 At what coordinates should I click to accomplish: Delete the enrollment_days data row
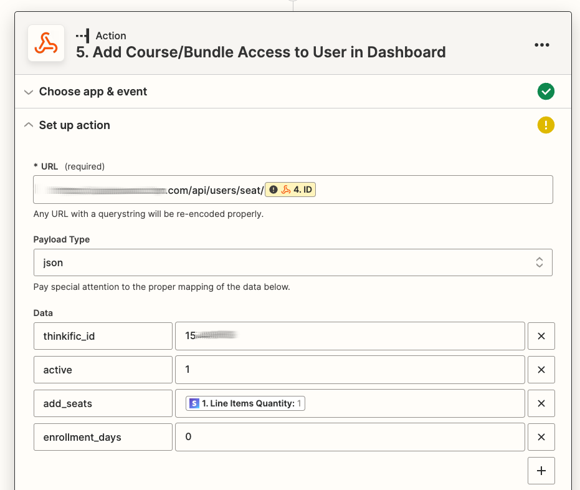point(541,437)
